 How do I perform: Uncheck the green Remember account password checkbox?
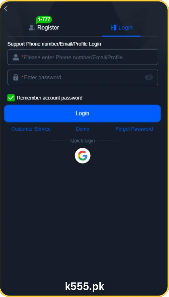tap(11, 98)
